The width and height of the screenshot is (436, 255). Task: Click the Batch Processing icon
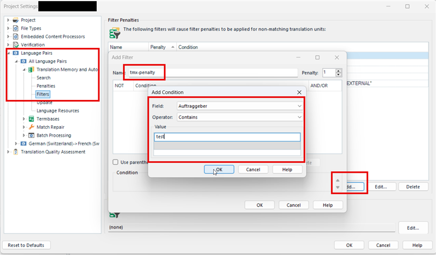coord(32,135)
